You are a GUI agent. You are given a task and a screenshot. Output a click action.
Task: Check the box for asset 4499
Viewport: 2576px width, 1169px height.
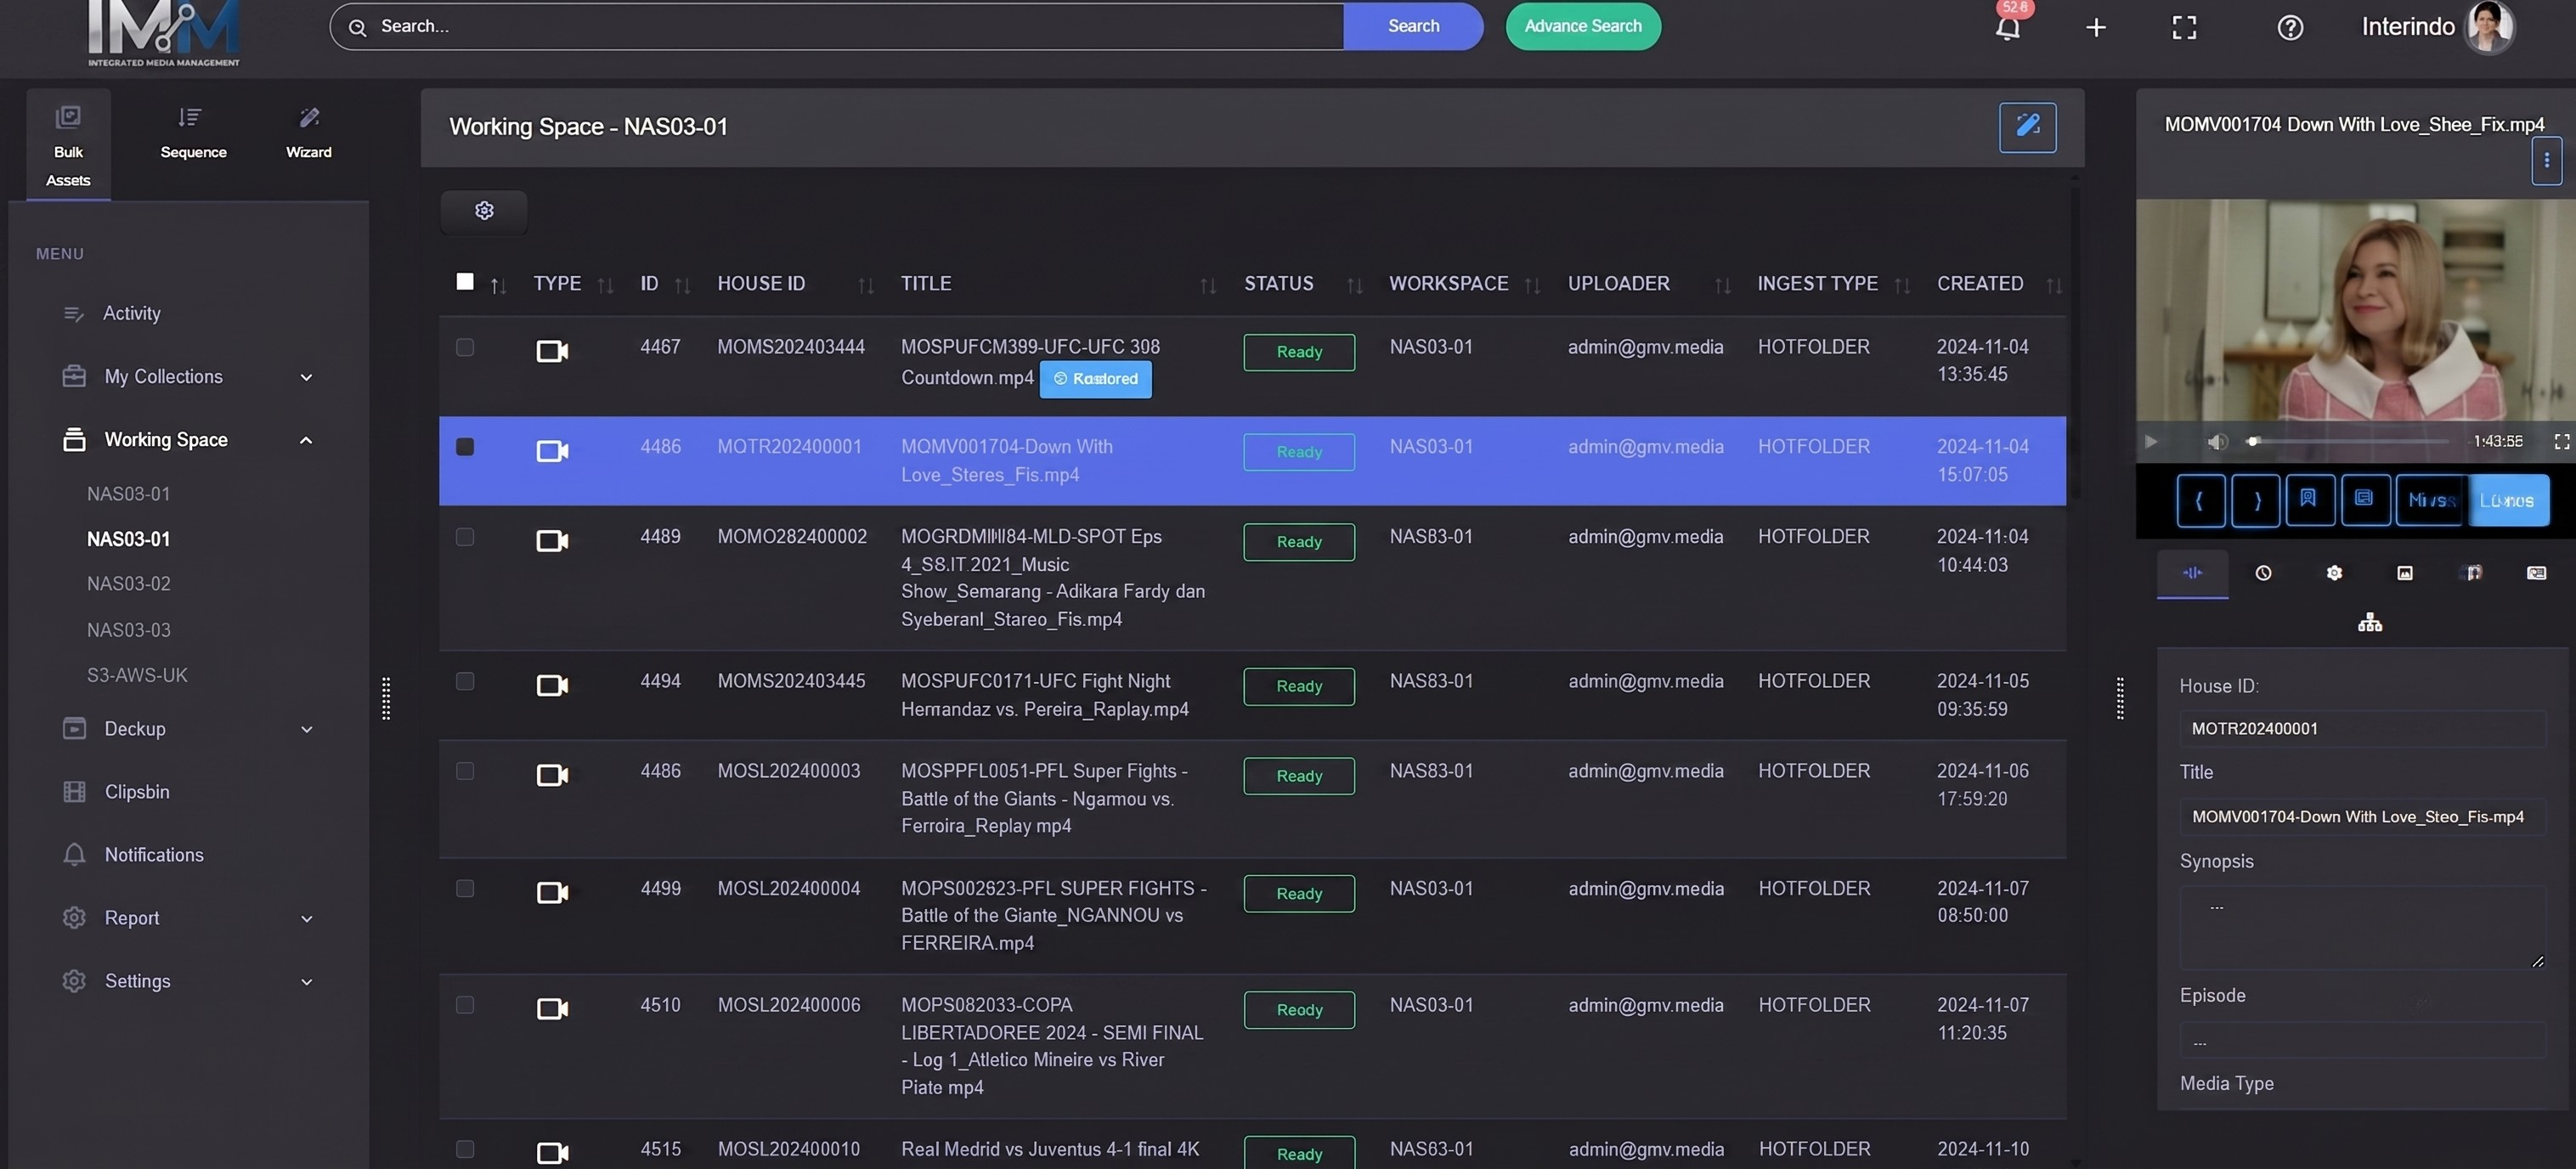[x=465, y=889]
